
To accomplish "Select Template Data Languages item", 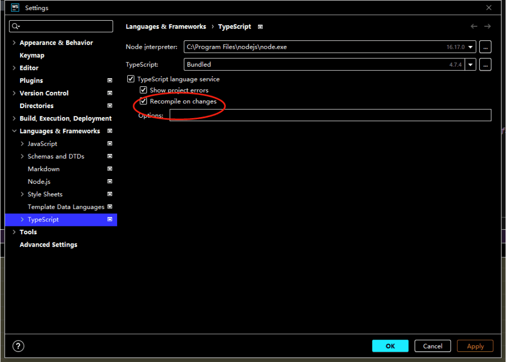I will tap(66, 207).
